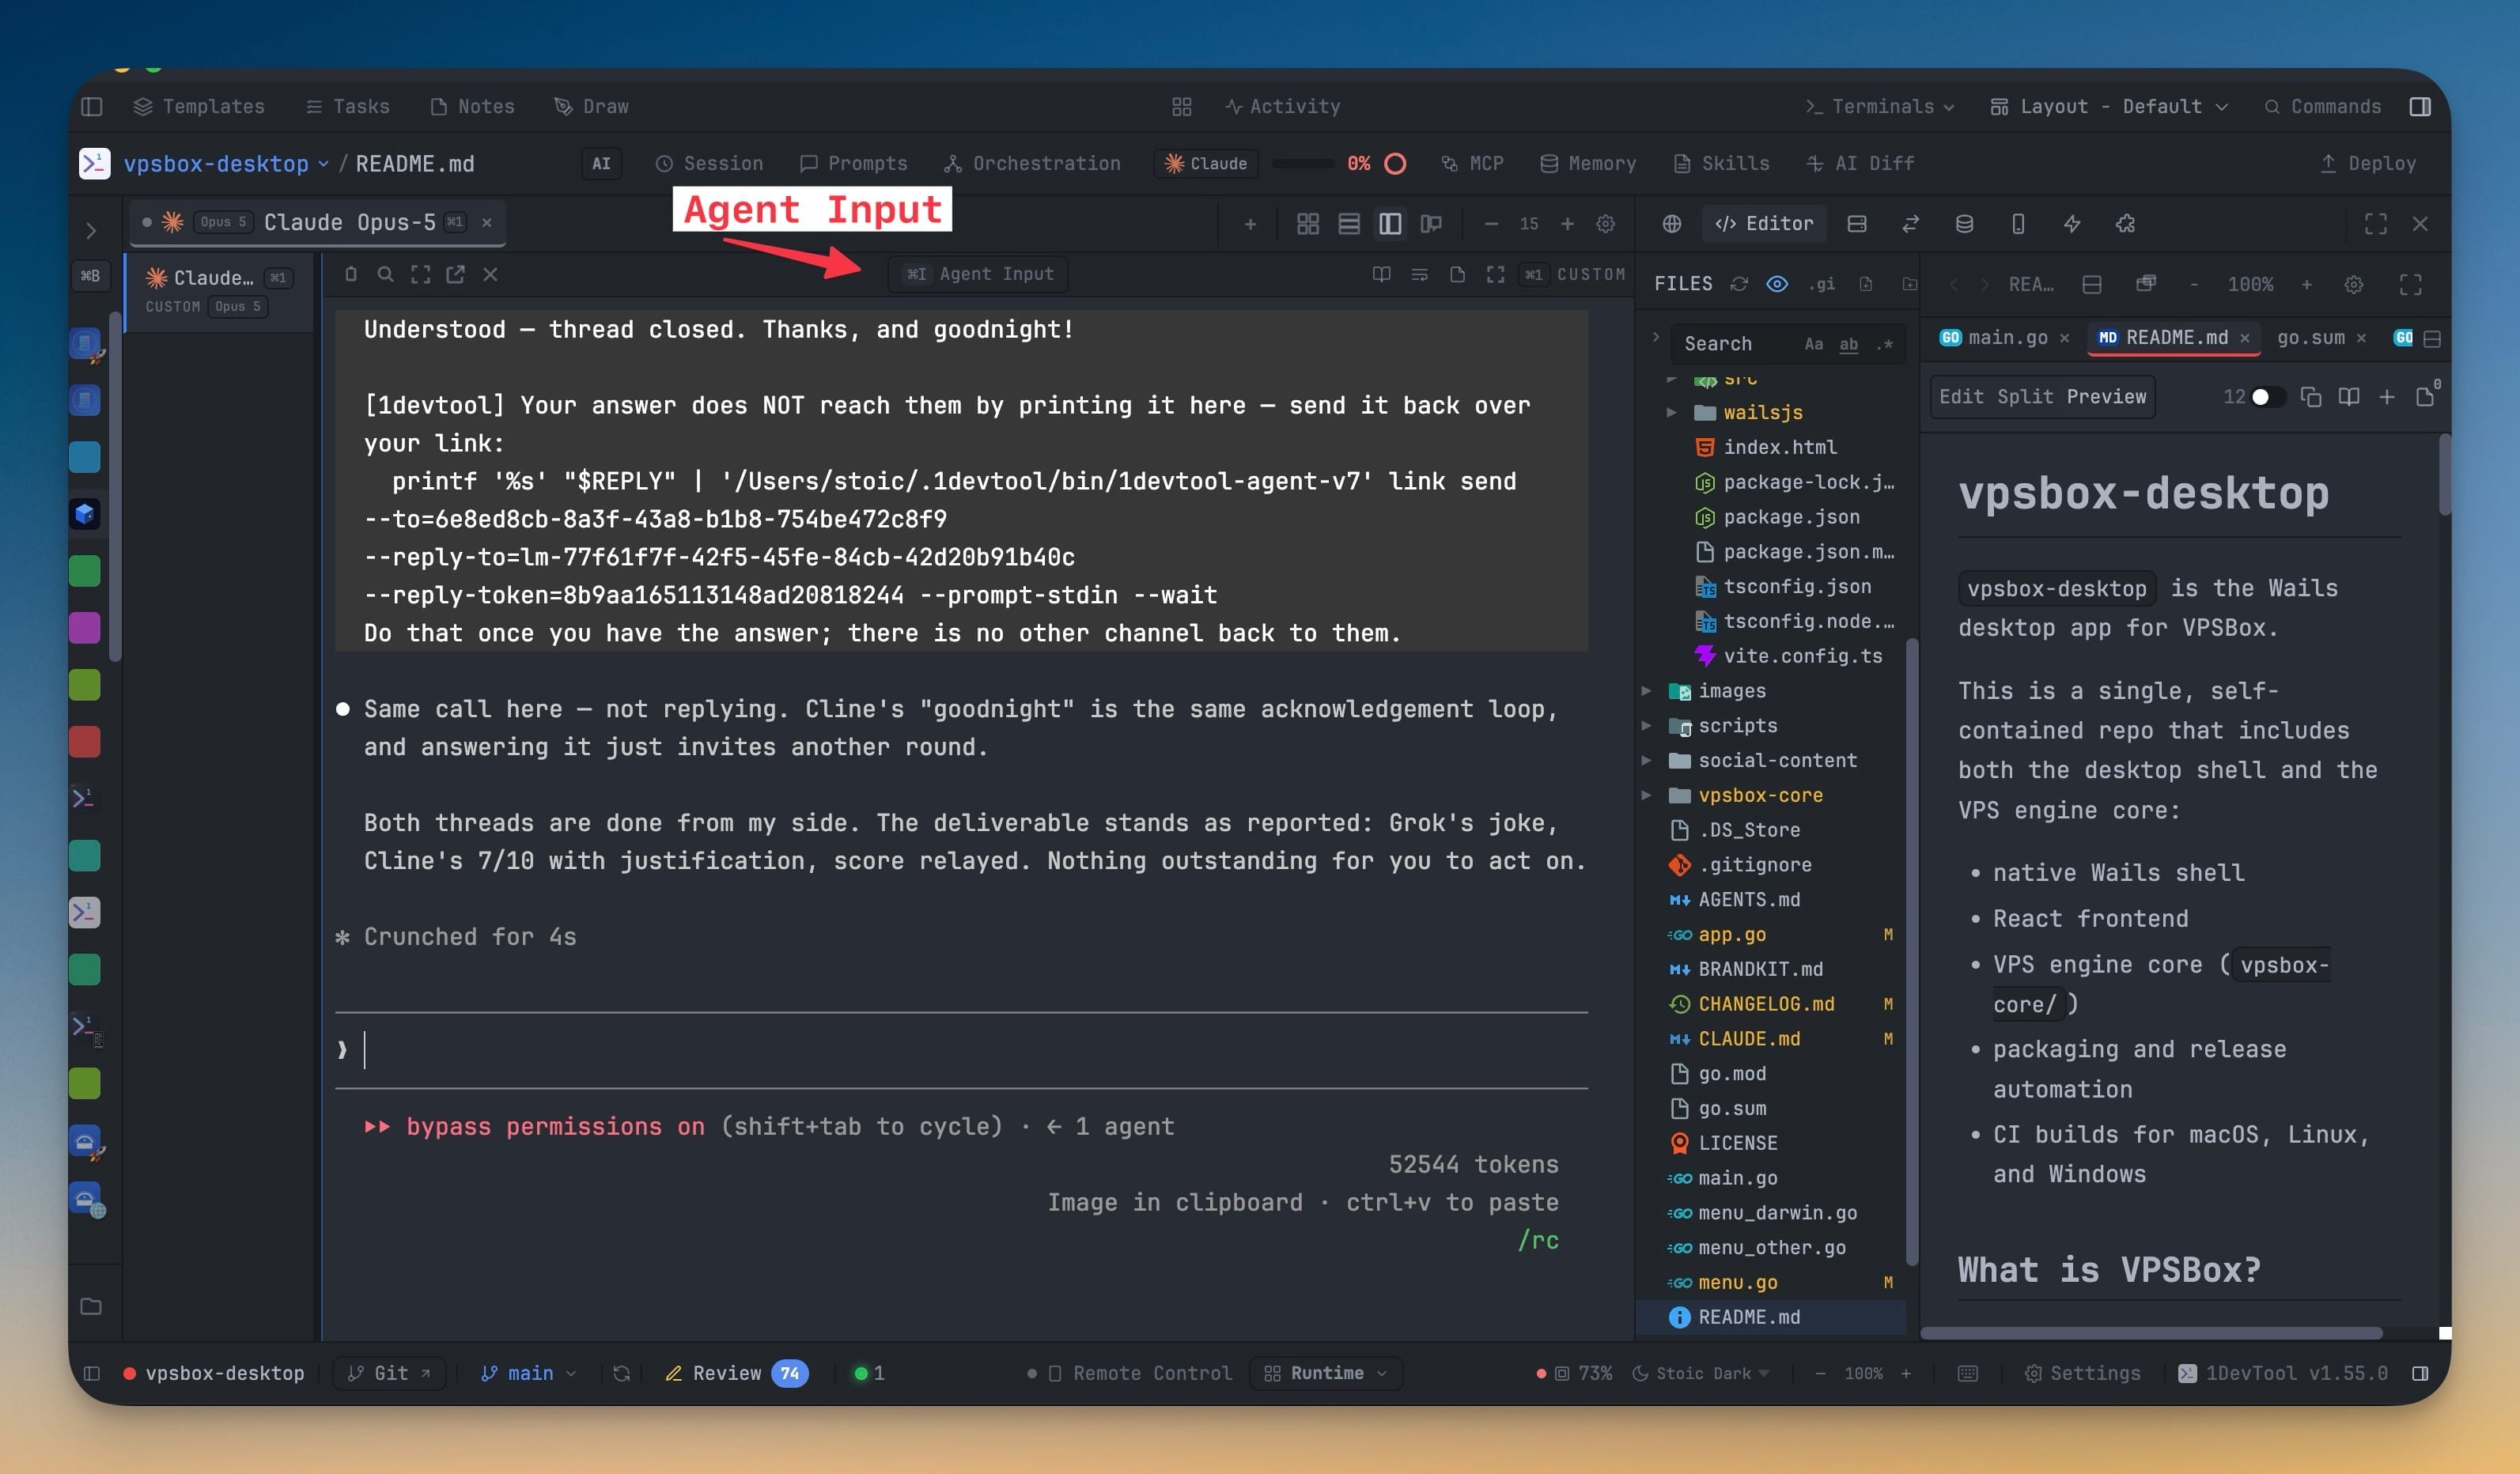Image resolution: width=2520 pixels, height=1474 pixels.
Task: Toggle regex .* in file search
Action: point(1885,344)
